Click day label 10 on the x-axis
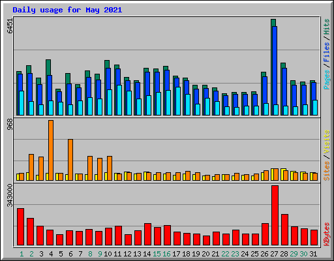Viewport: 334px width, 261px height. pos(108,254)
